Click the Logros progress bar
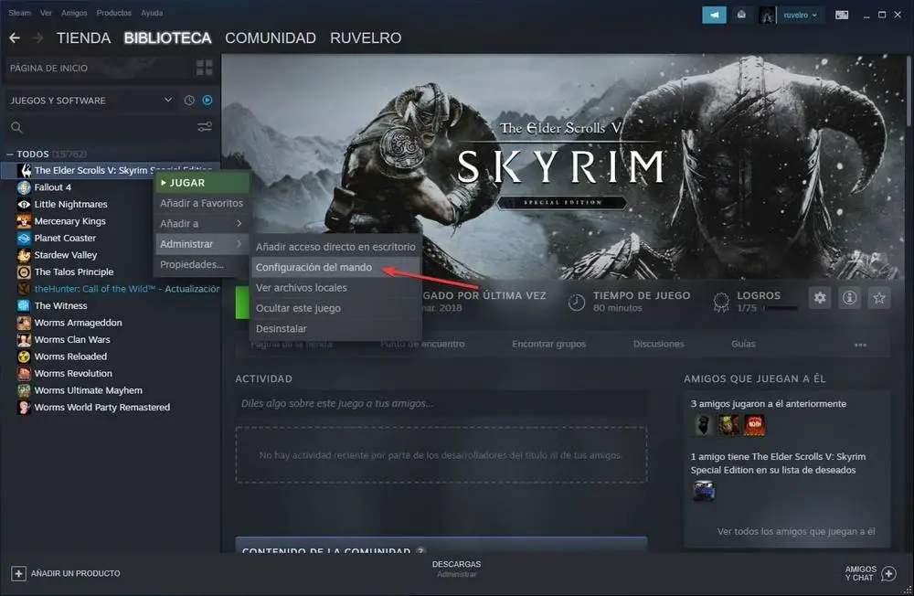914x596 pixels. [781, 308]
